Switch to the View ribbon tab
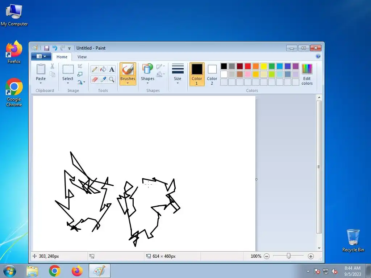Viewport: 371px width, 278px height. tap(82, 57)
